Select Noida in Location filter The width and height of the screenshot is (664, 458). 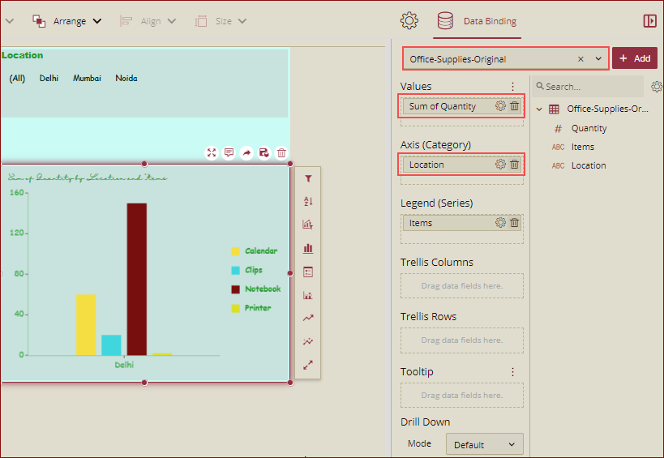click(126, 79)
